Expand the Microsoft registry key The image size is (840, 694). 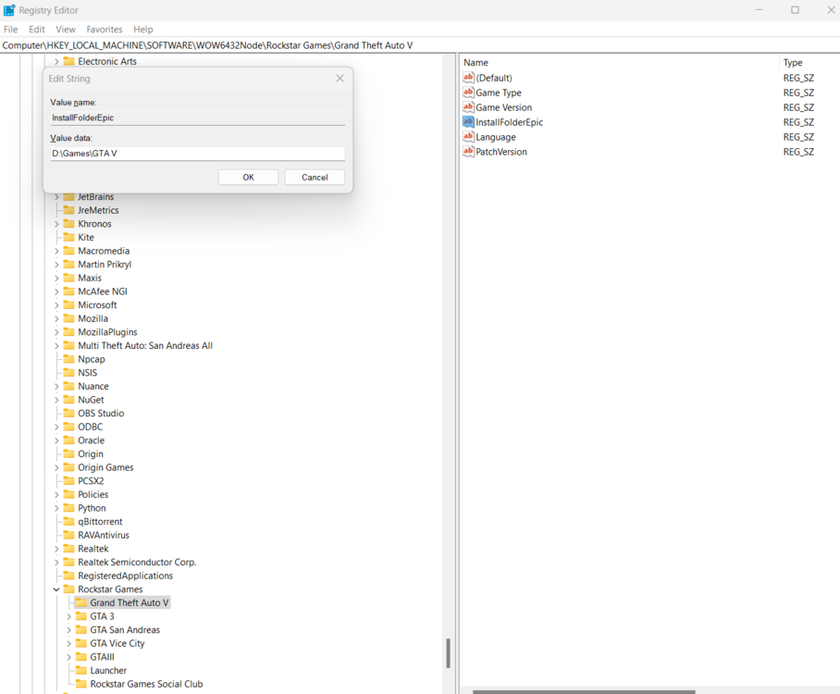click(x=56, y=304)
